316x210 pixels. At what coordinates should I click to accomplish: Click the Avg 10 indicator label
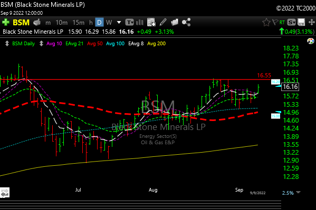click(x=54, y=44)
